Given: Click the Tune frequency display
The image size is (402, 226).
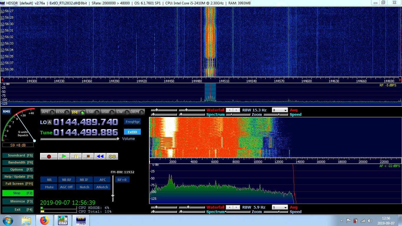Looking at the screenshot, I should (x=86, y=132).
